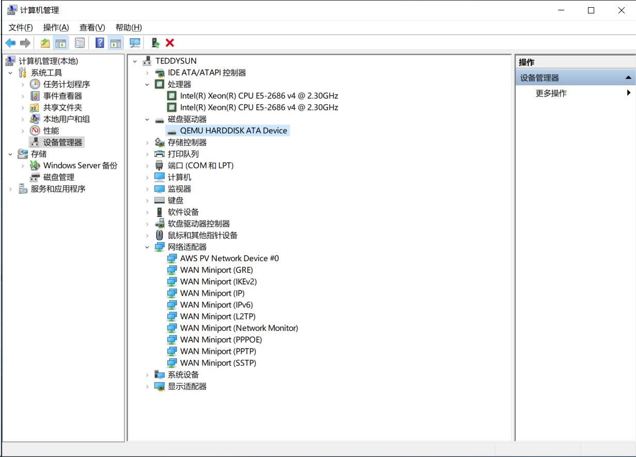Image resolution: width=636 pixels, height=457 pixels.
Task: Expand the IDE ATA/ATAPI 控制器 node
Action: tap(147, 73)
